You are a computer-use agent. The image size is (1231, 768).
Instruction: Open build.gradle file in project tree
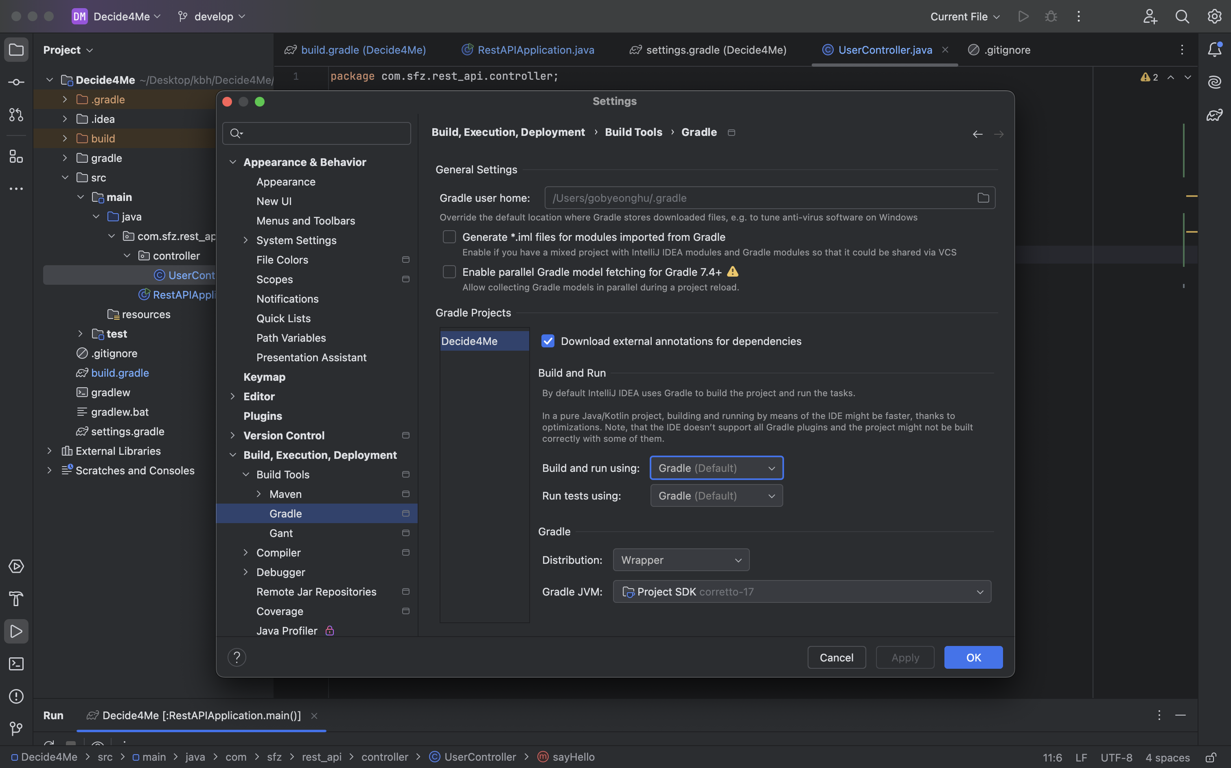(x=120, y=373)
